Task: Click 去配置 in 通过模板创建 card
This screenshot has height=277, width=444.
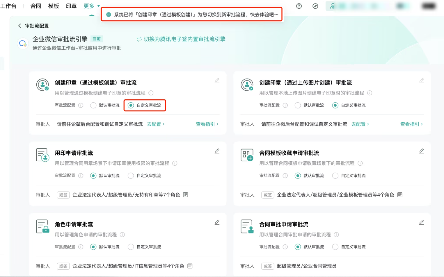Action: click(156, 124)
